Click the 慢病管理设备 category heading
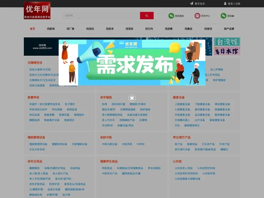Image resolution: width=264 pixels, height=198 pixels. coord(36,137)
